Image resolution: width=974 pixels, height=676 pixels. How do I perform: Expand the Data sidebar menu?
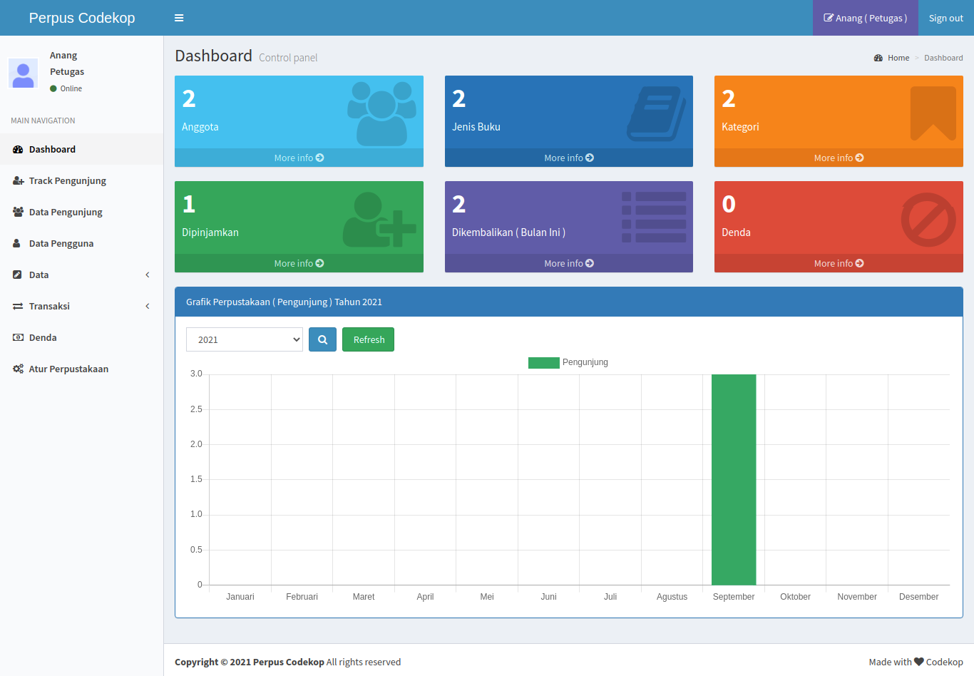pyautogui.click(x=81, y=275)
